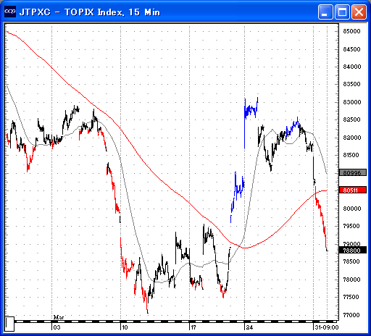Click the 77000 price scale value
The width and height of the screenshot is (371, 336).
coord(351,315)
